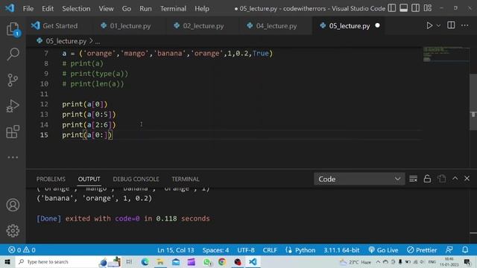This screenshot has width=477, height=268.
Task: Click the editor vertical scrollbar
Action: 473,102
